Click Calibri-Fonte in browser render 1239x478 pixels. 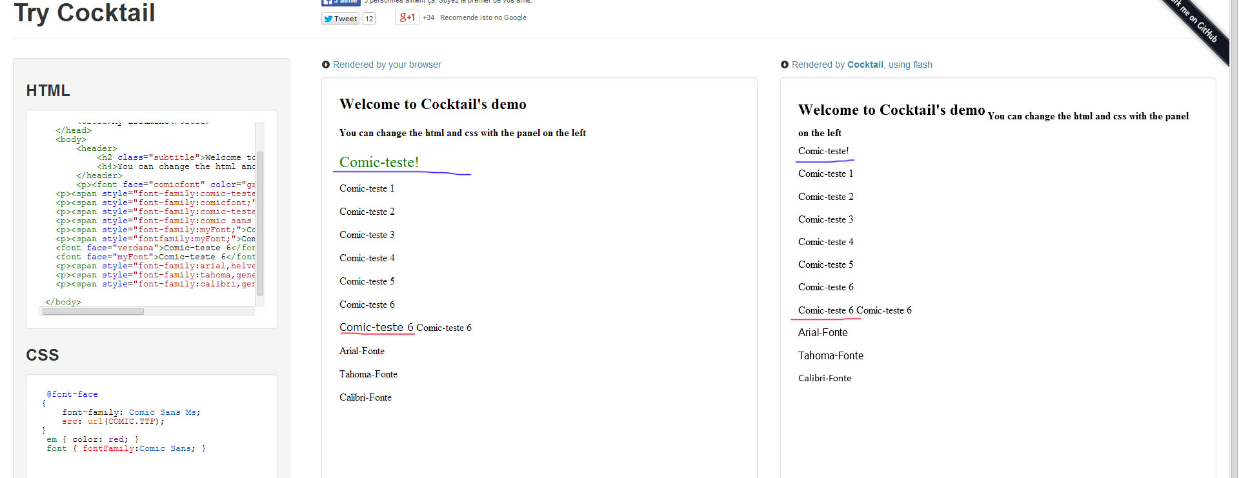366,397
